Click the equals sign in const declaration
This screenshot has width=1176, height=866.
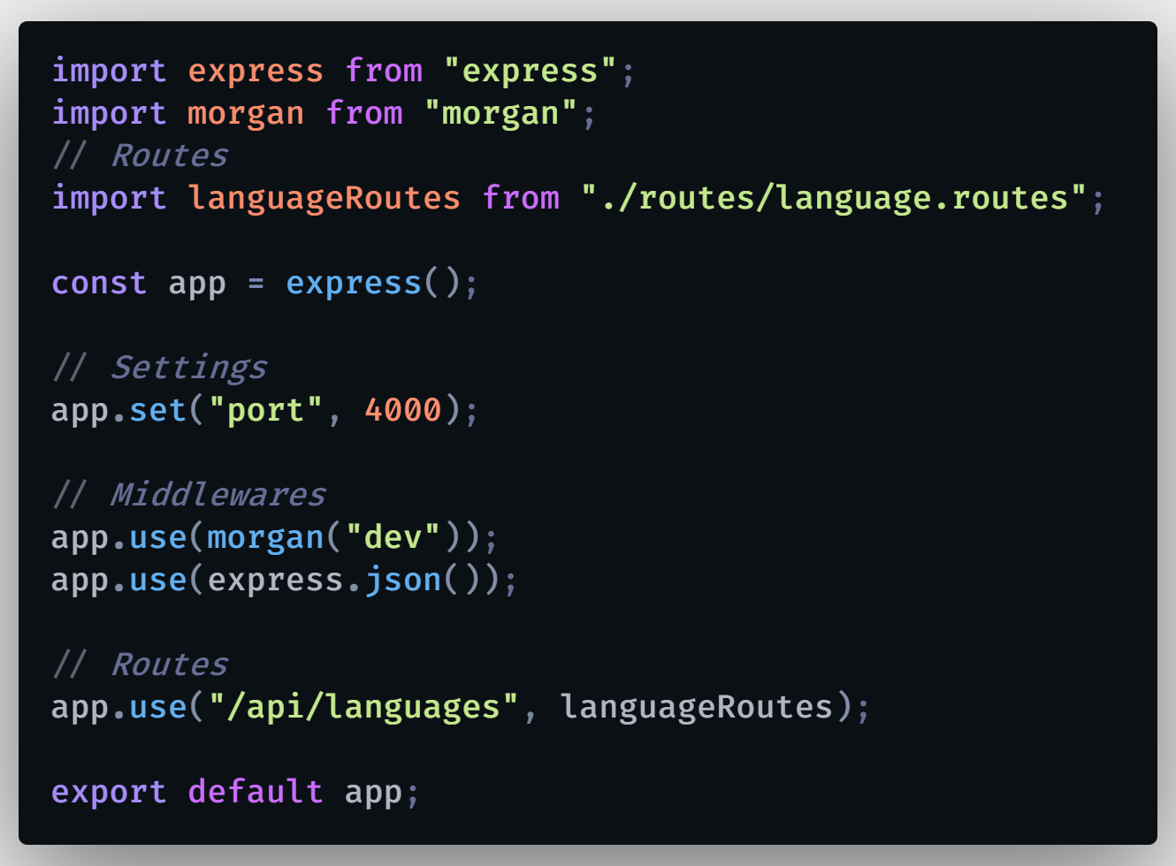(256, 283)
